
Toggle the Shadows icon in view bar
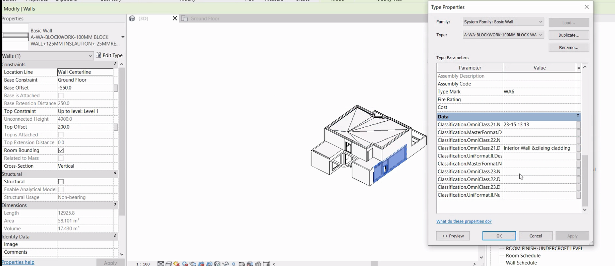tap(185, 264)
